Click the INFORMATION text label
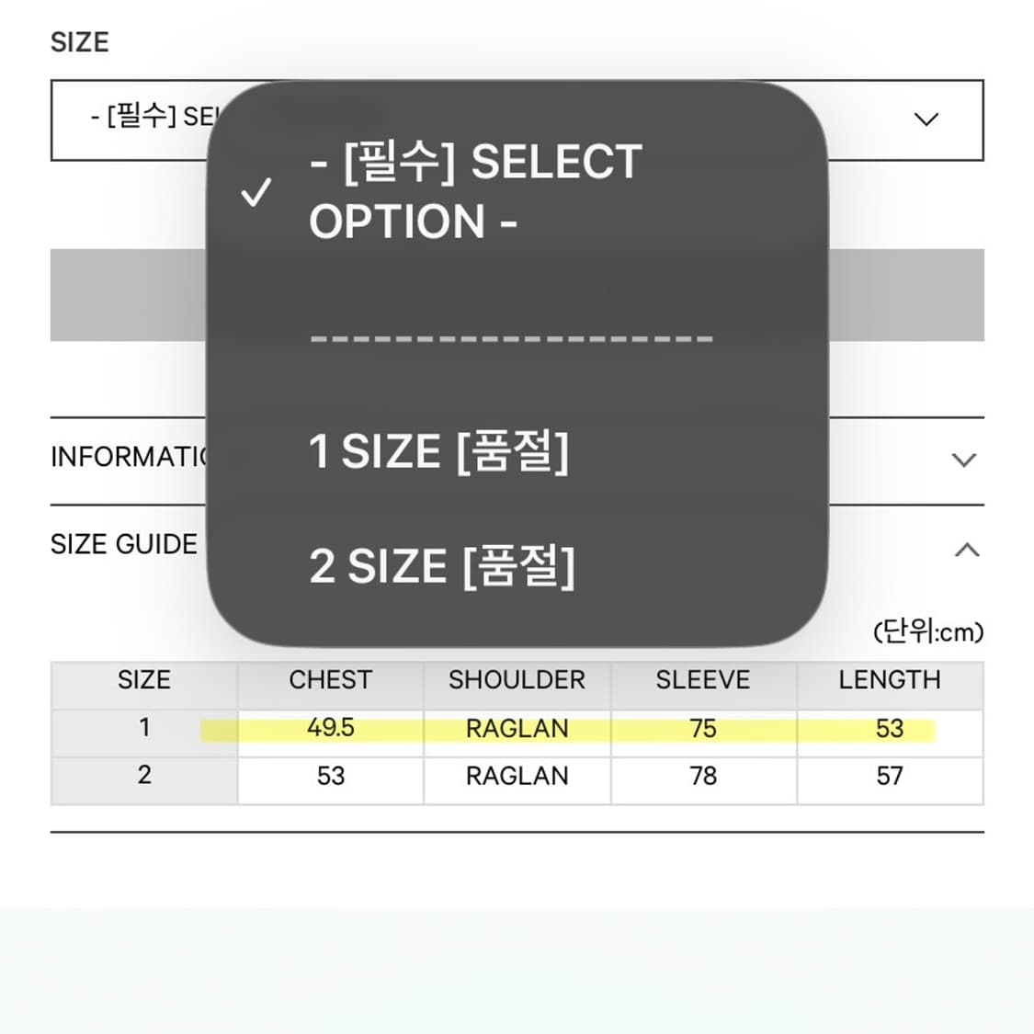 [129, 457]
